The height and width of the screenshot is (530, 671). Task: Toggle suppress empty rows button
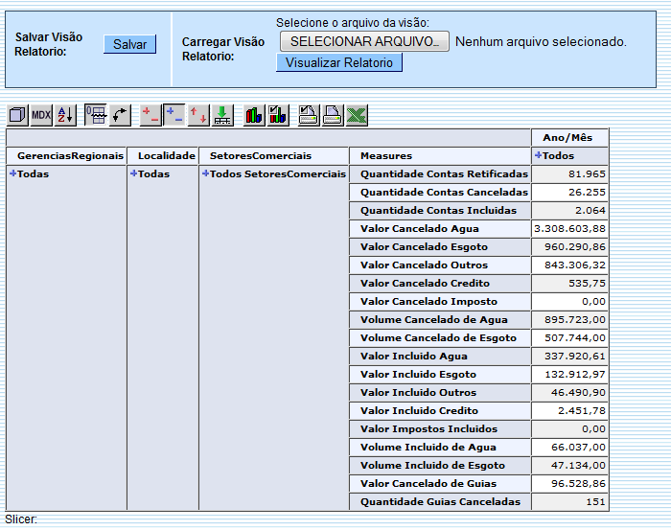coord(96,115)
